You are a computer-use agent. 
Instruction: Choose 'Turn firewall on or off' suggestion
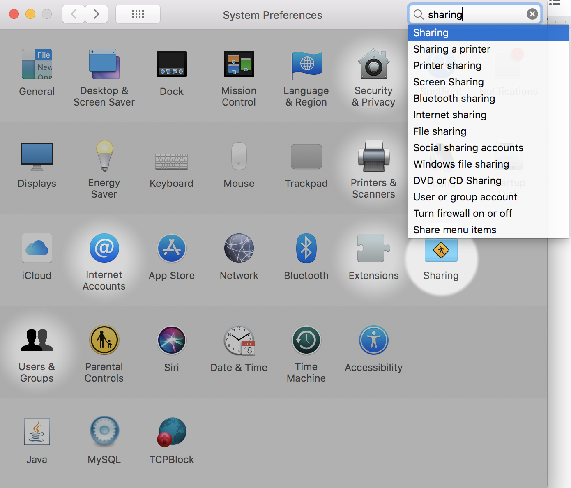tap(488, 214)
